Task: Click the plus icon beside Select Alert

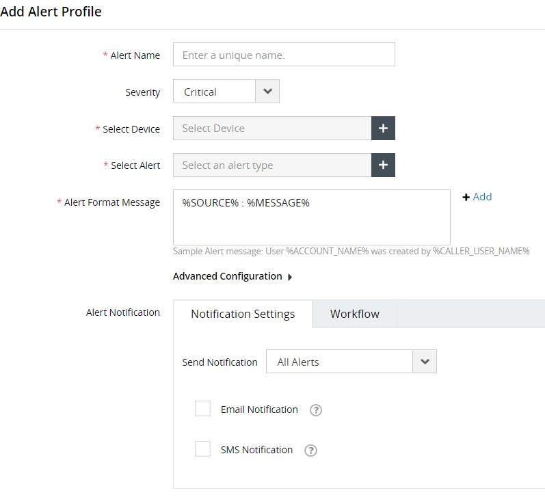Action: tap(383, 165)
